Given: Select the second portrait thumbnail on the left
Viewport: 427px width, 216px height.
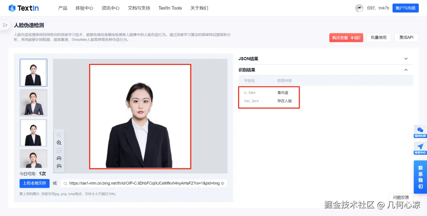Looking at the screenshot, I should point(33,103).
